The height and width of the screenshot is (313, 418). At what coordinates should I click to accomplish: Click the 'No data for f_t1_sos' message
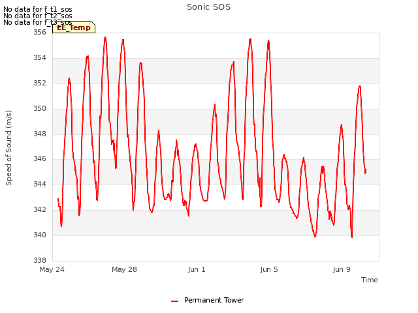[38, 9]
